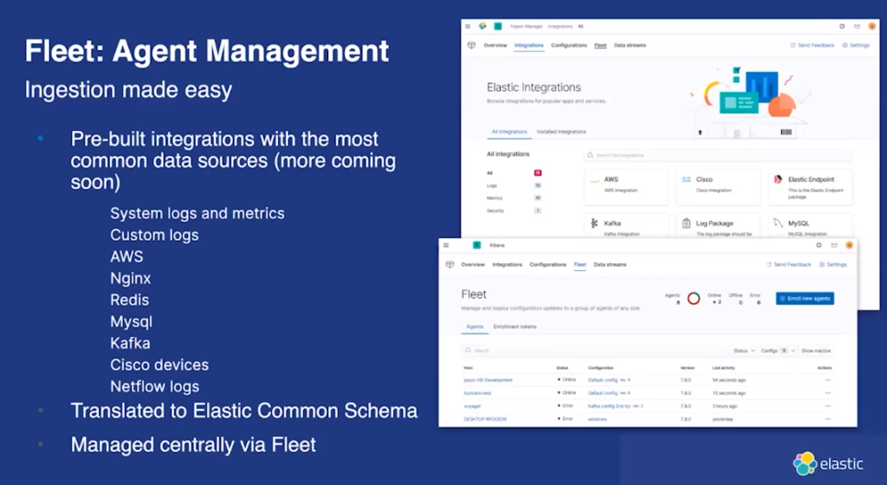The image size is (887, 485).
Task: Click Ingest Manager cube icon in Fleet window
Action: (450, 264)
